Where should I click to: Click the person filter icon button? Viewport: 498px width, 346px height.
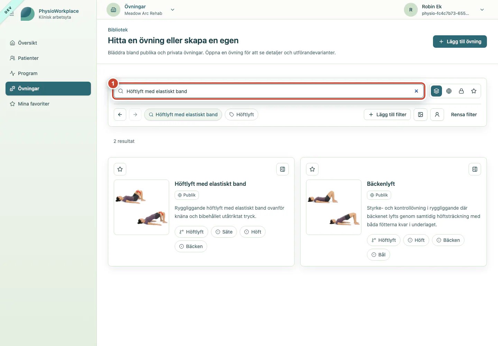point(437,115)
